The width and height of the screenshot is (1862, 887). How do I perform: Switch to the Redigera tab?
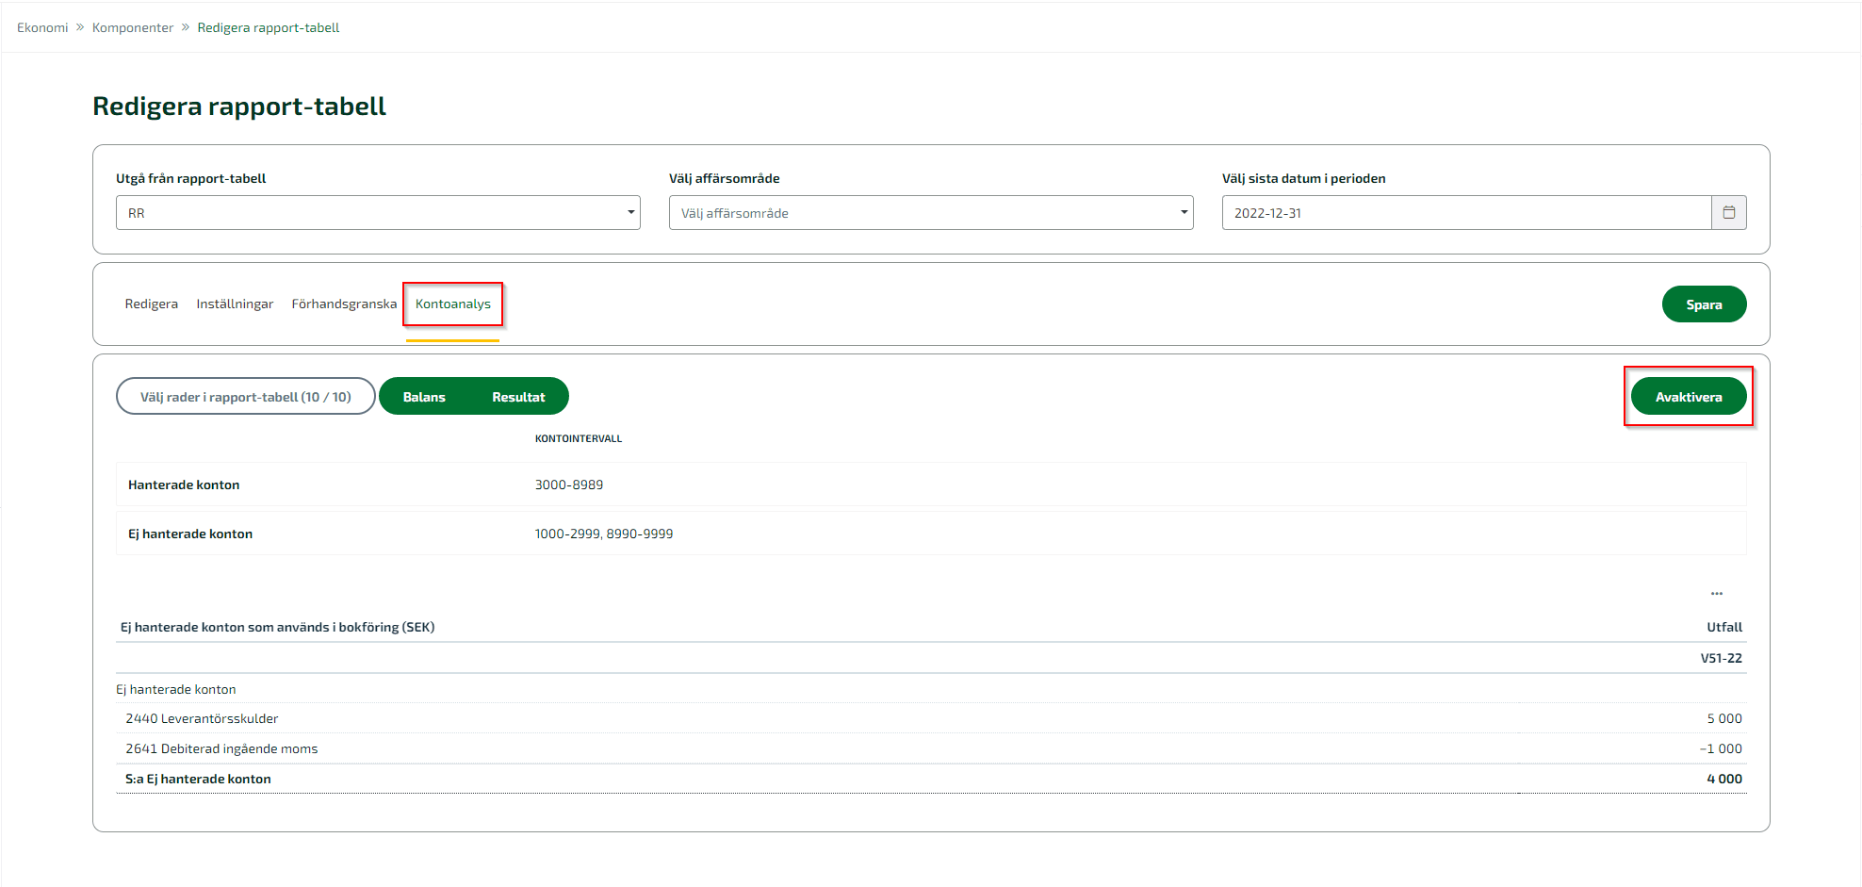pos(152,304)
